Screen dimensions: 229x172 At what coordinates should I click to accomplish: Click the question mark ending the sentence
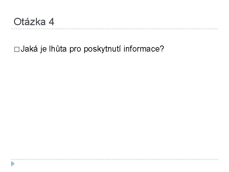point(161,49)
